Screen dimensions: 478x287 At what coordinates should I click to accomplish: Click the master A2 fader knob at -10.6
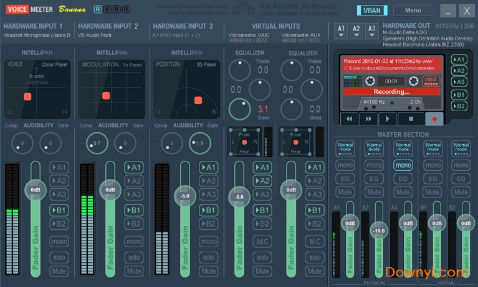tap(378, 230)
